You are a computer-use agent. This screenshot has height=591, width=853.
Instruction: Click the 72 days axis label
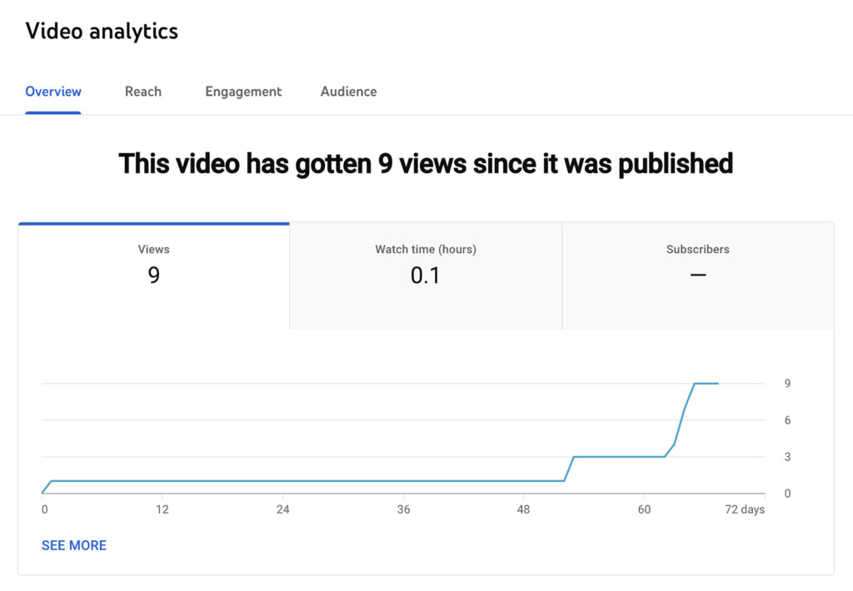pyautogui.click(x=744, y=509)
